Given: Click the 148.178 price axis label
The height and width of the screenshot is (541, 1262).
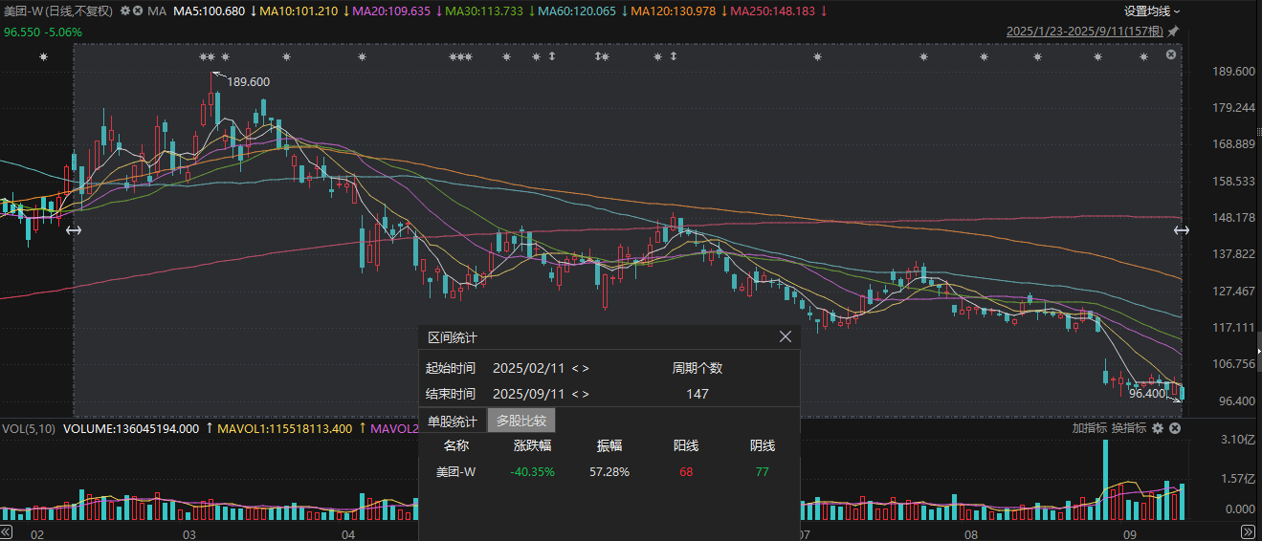Looking at the screenshot, I should (x=1234, y=217).
